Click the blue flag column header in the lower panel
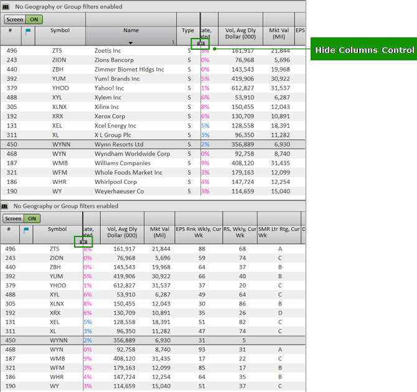This screenshot has height=392, width=417. pyautogui.click(x=26, y=231)
